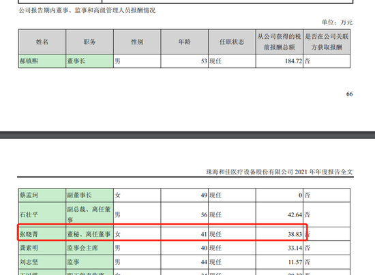The width and height of the screenshot is (375, 275).
Task: Click page number 66
Action: point(349,94)
